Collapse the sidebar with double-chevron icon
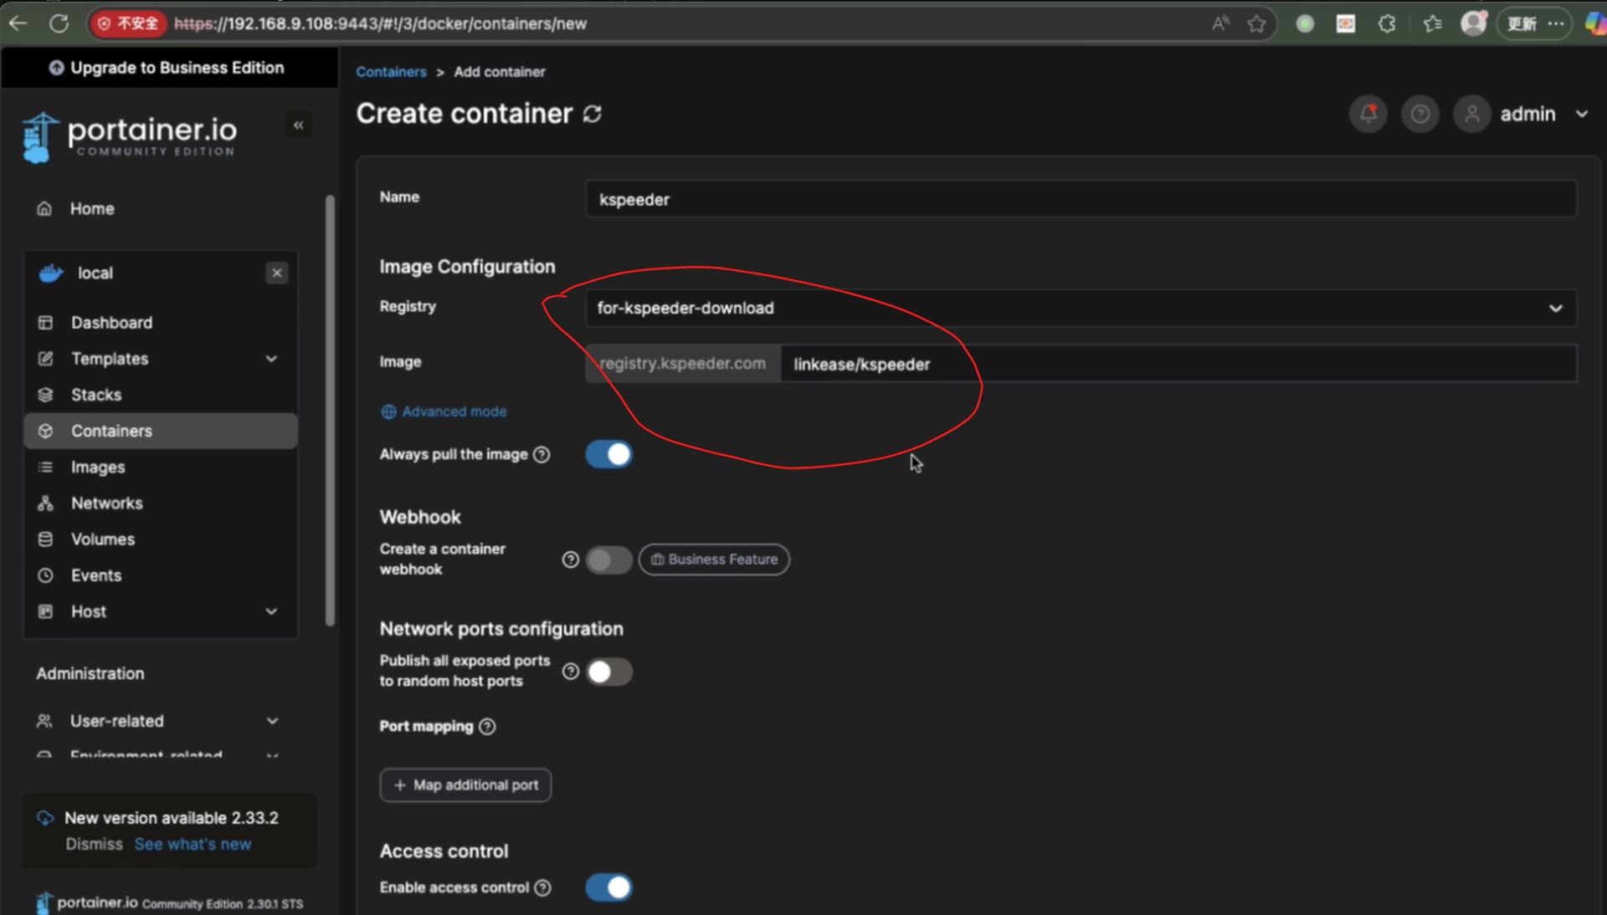The image size is (1607, 915). coord(298,125)
